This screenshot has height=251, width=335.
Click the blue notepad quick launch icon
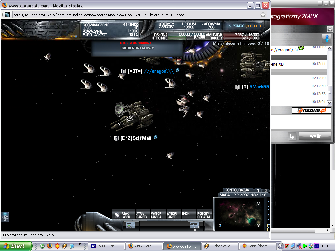[x=72, y=246]
